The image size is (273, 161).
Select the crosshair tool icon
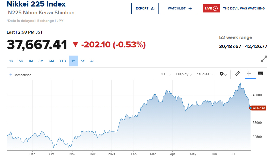(x=249, y=73)
